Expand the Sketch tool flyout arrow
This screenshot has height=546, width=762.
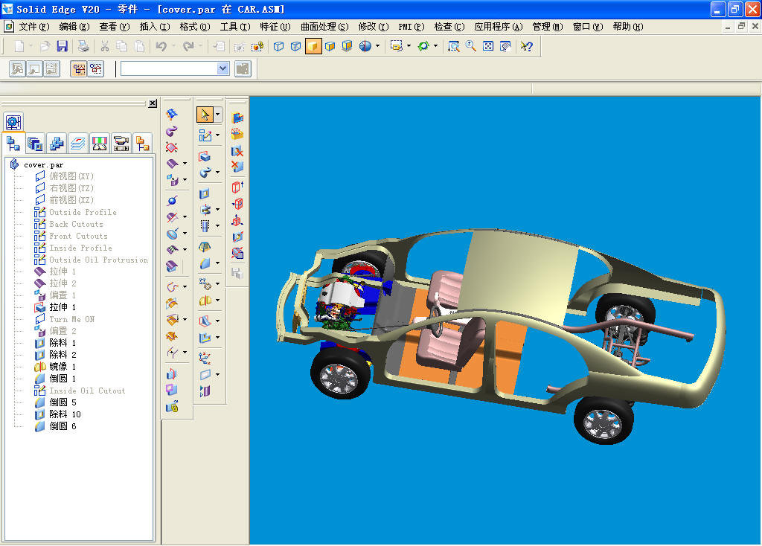pyautogui.click(x=217, y=135)
